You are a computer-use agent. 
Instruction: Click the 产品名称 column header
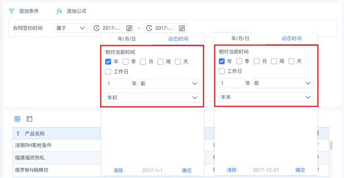click(x=35, y=133)
